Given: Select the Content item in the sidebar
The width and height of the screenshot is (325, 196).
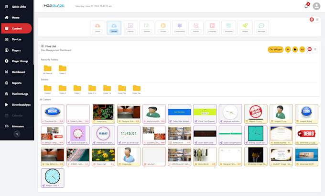Looking at the screenshot, I should tap(16, 28).
